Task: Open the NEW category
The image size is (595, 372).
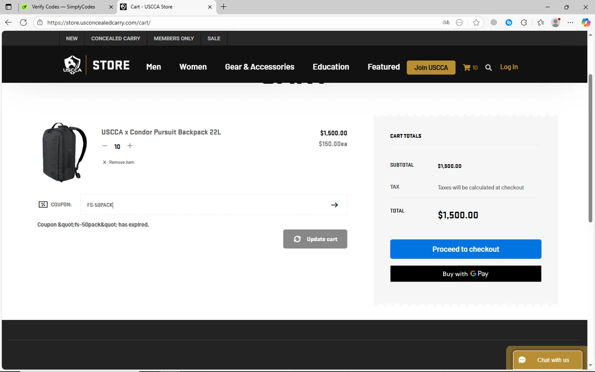Action: pos(72,38)
